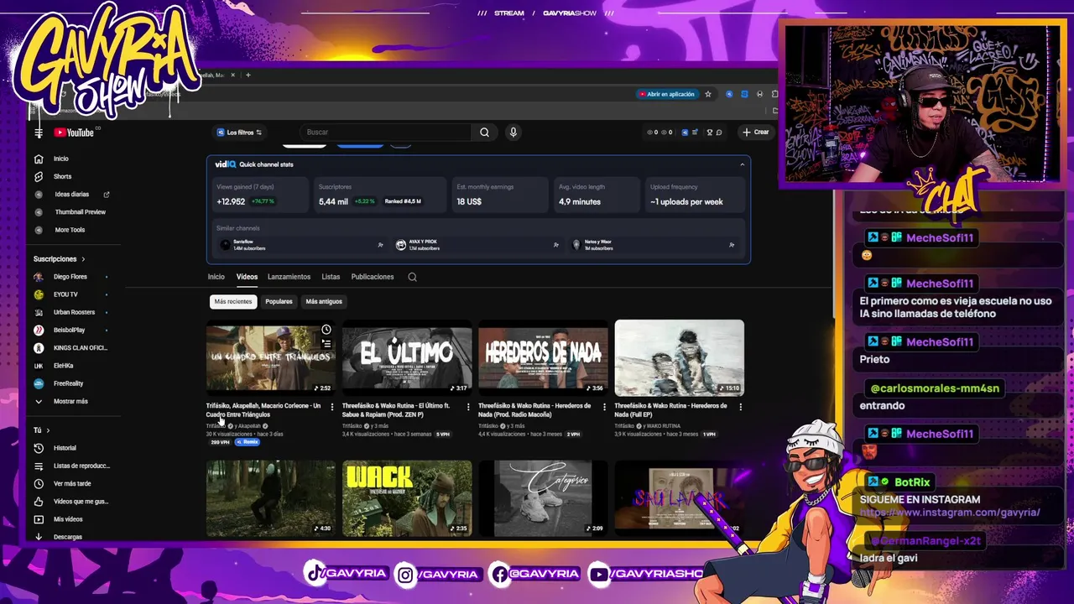Open the Publicaciones channel tab
The height and width of the screenshot is (604, 1074).
372,277
